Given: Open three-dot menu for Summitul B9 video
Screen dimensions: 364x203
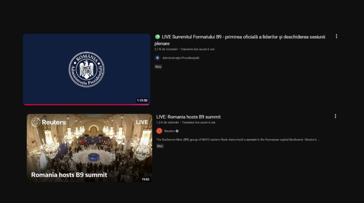Looking at the screenshot, I should (336, 36).
